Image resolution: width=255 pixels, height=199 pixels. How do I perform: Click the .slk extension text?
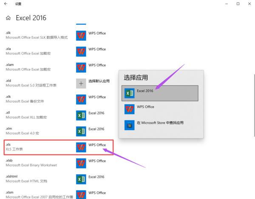click(x=8, y=33)
